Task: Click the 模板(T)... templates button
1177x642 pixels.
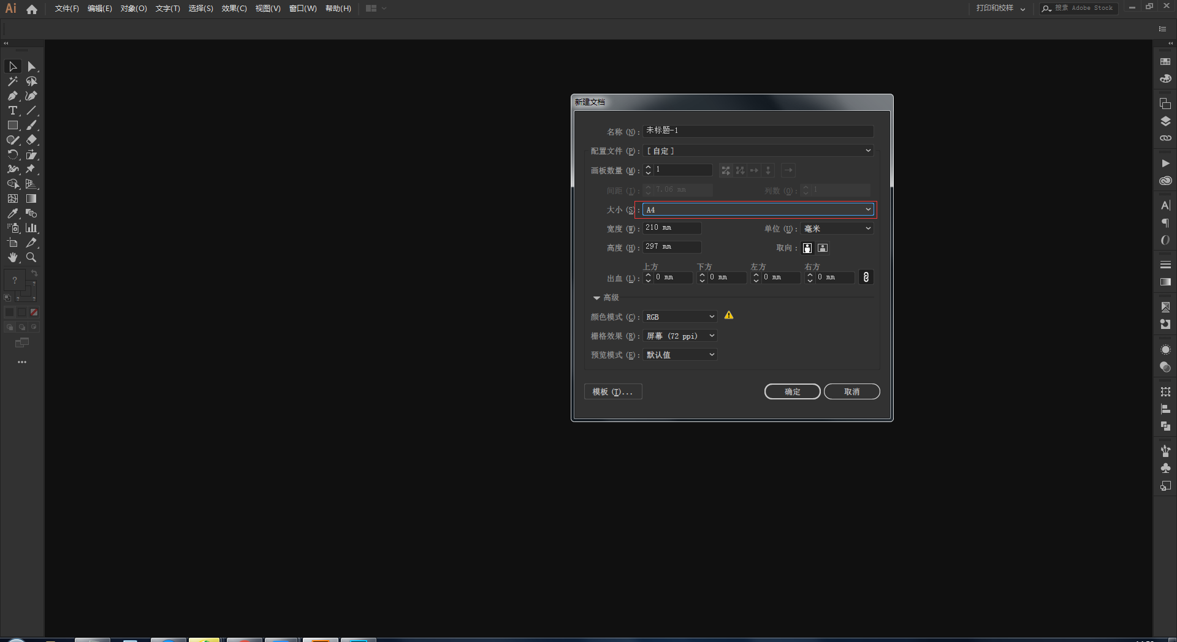Action: 613,391
